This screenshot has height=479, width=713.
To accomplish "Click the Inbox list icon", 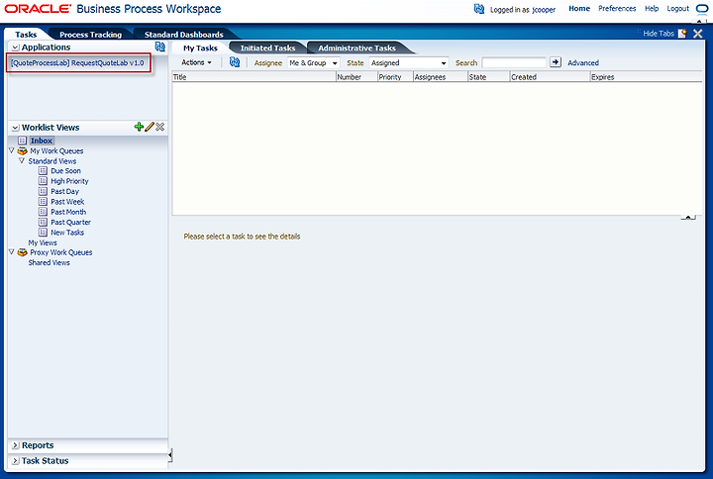I will [x=22, y=141].
